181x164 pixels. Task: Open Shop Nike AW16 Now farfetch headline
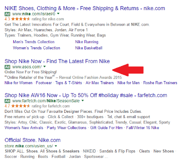point(86,95)
